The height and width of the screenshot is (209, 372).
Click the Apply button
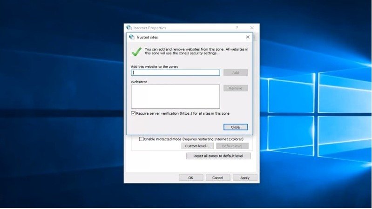tap(245, 177)
